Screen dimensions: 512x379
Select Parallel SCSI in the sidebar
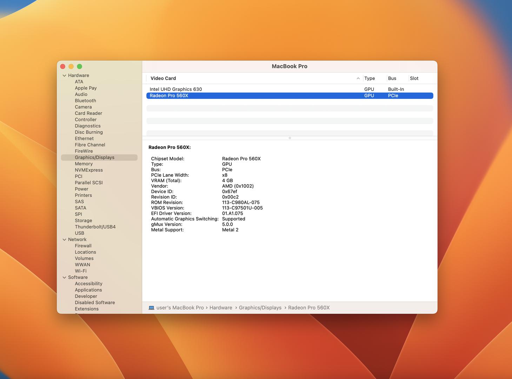[89, 183]
